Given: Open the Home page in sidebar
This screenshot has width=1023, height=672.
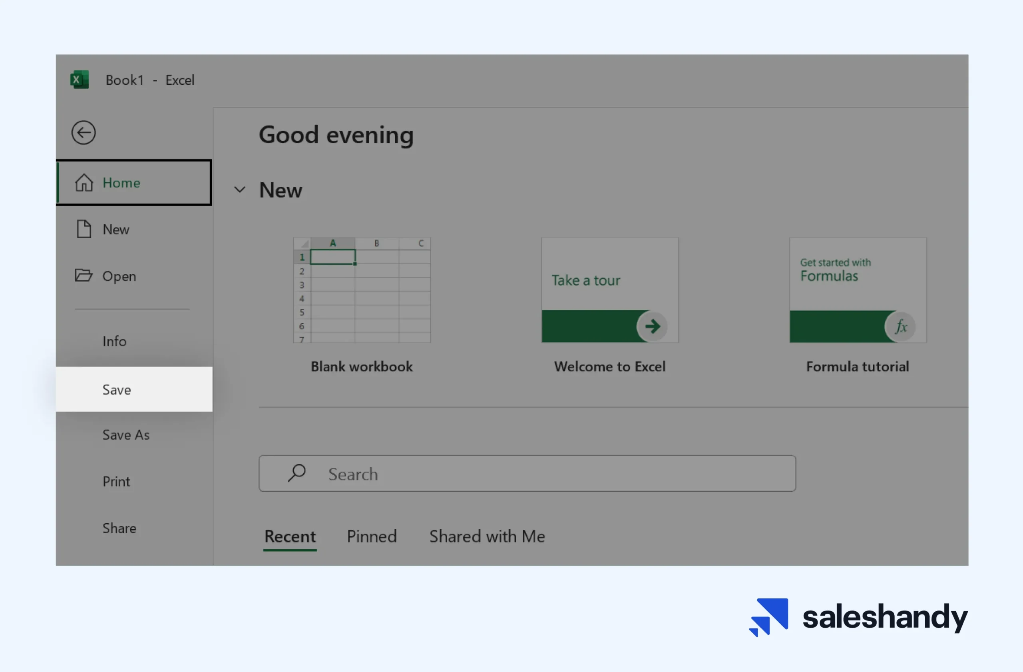Looking at the screenshot, I should pos(134,183).
